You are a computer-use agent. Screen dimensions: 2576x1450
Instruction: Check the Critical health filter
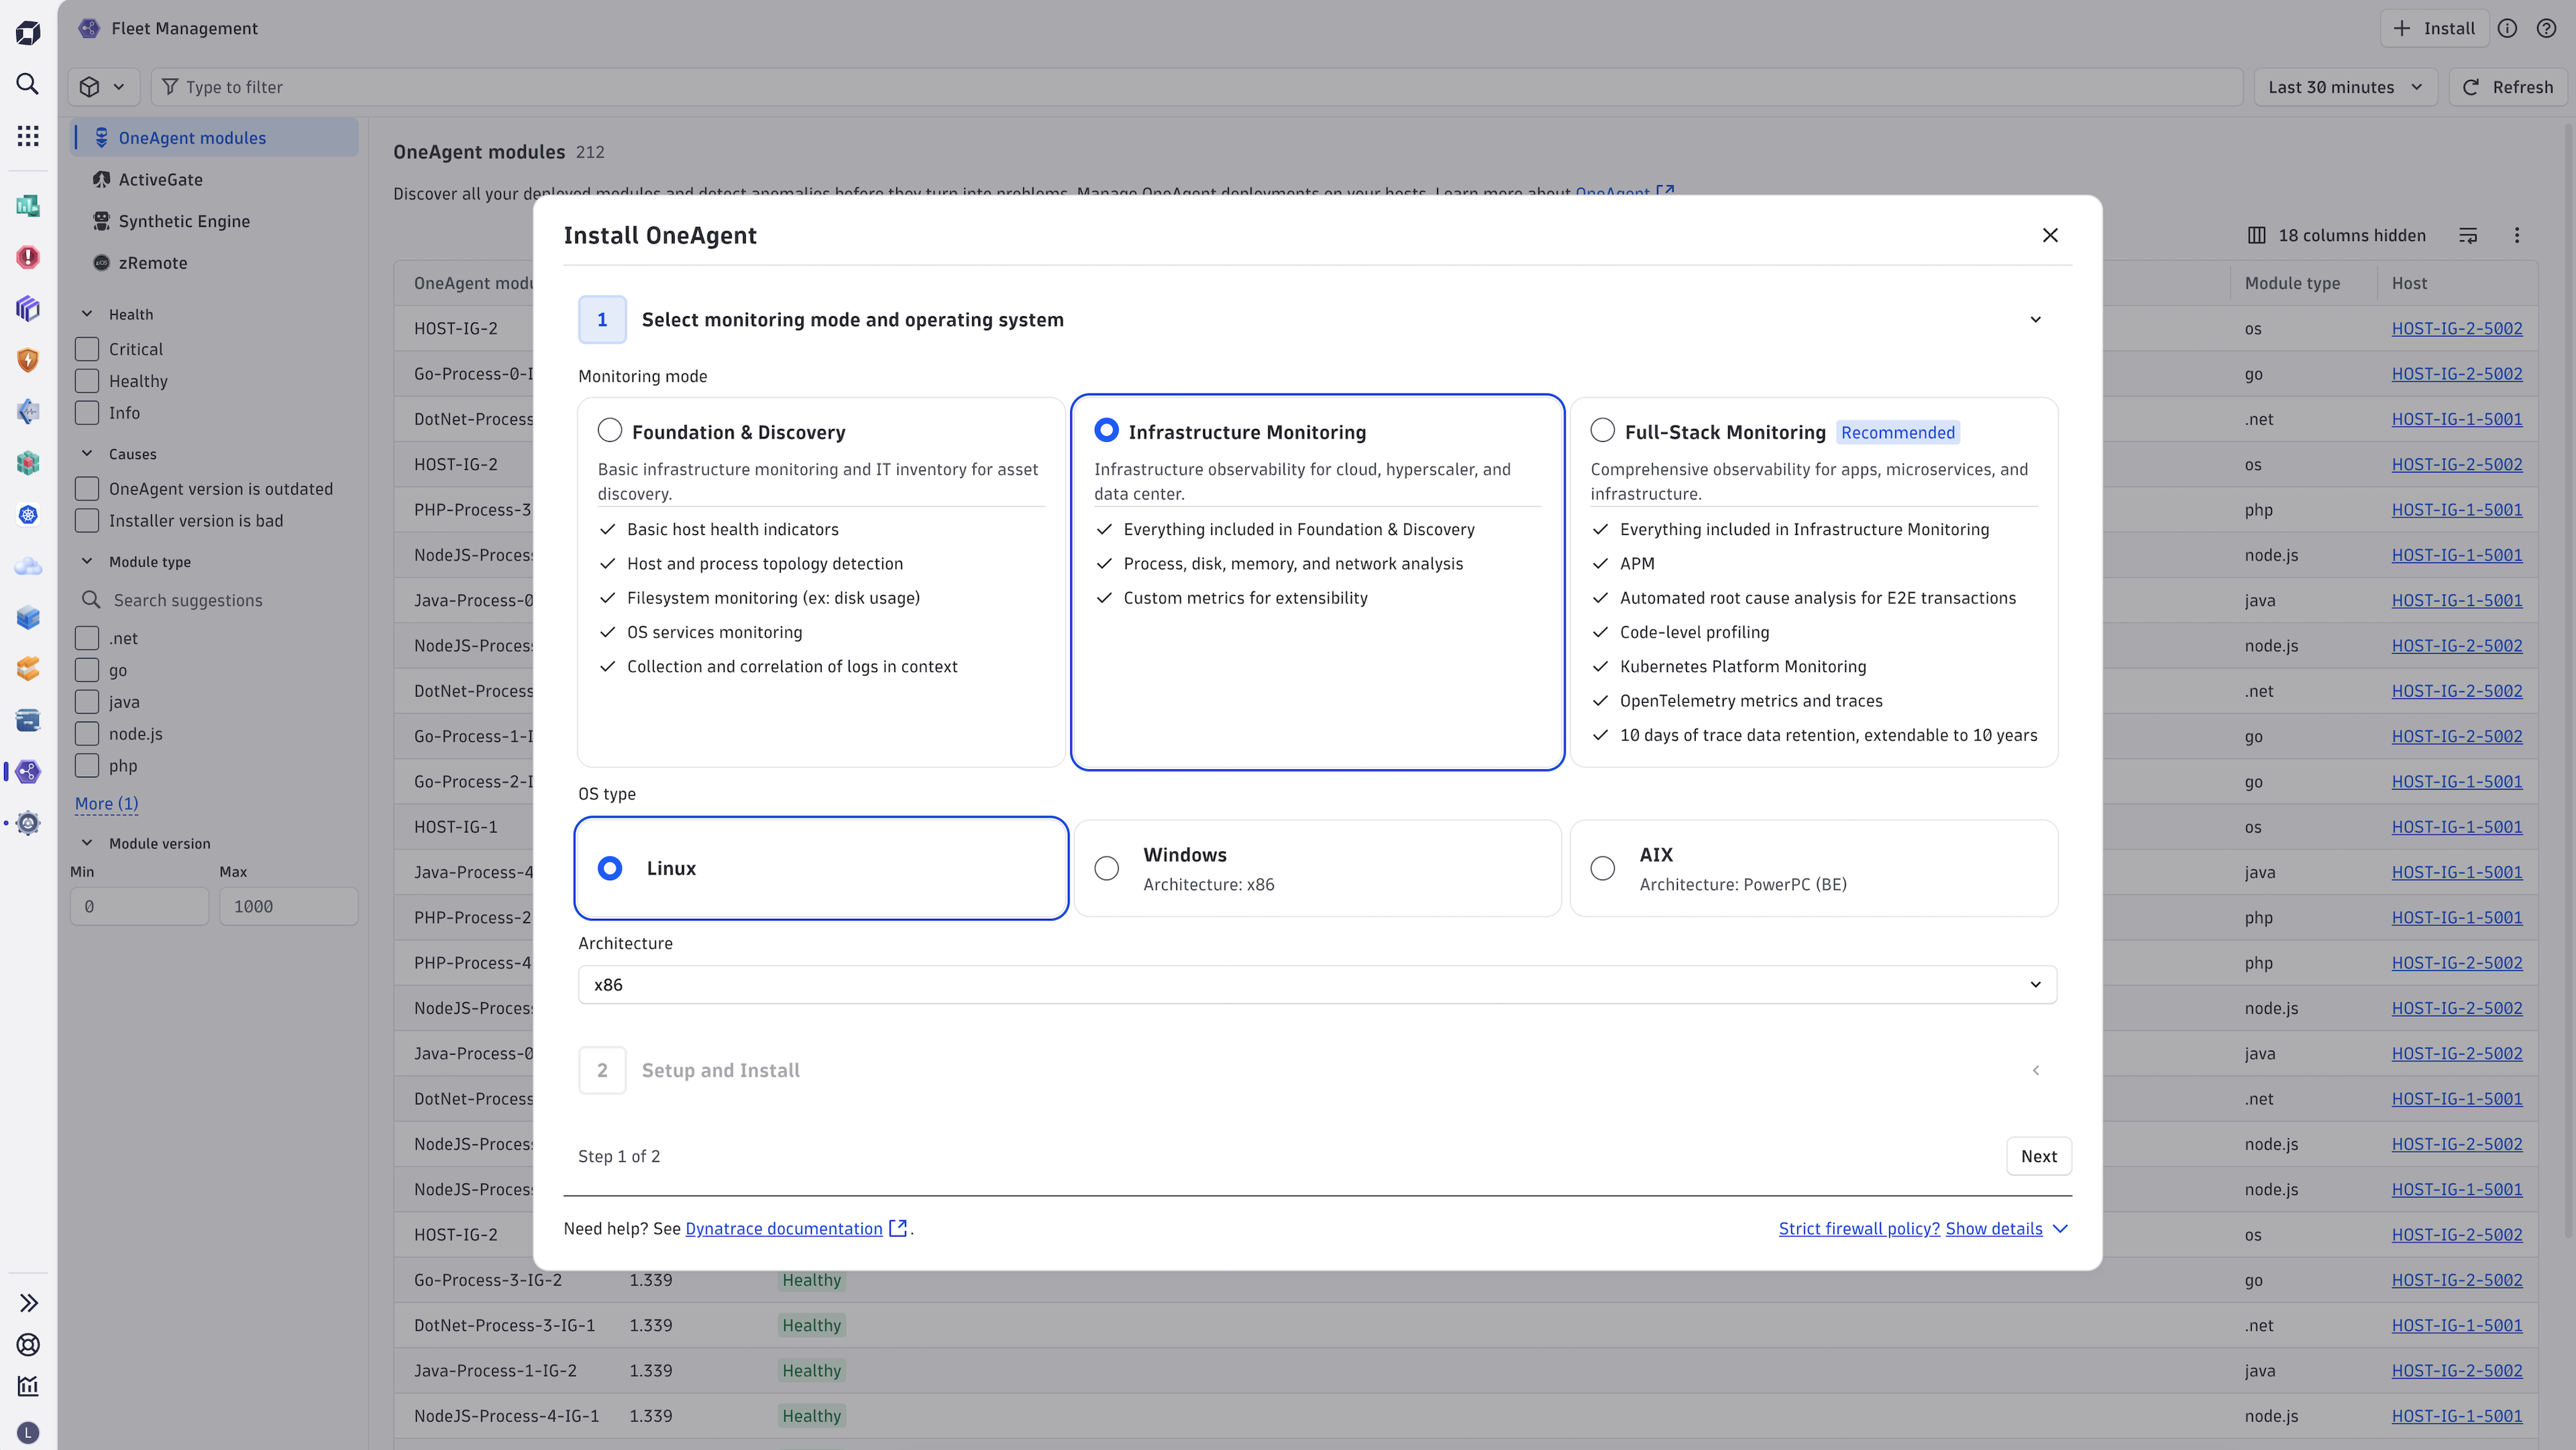pyautogui.click(x=87, y=349)
